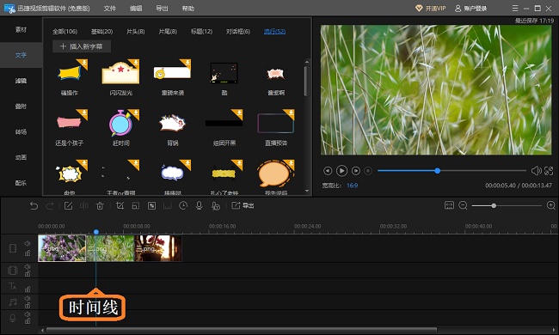Image resolution: width=559 pixels, height=335 pixels.
Task: Split the clip with the split tool
Action: (x=84, y=206)
